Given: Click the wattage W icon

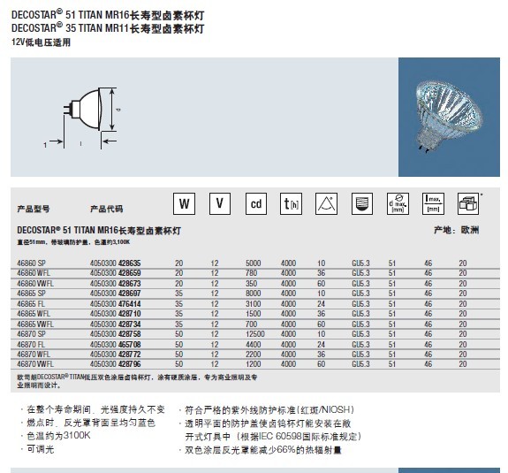Looking at the screenshot, I should [184, 203].
